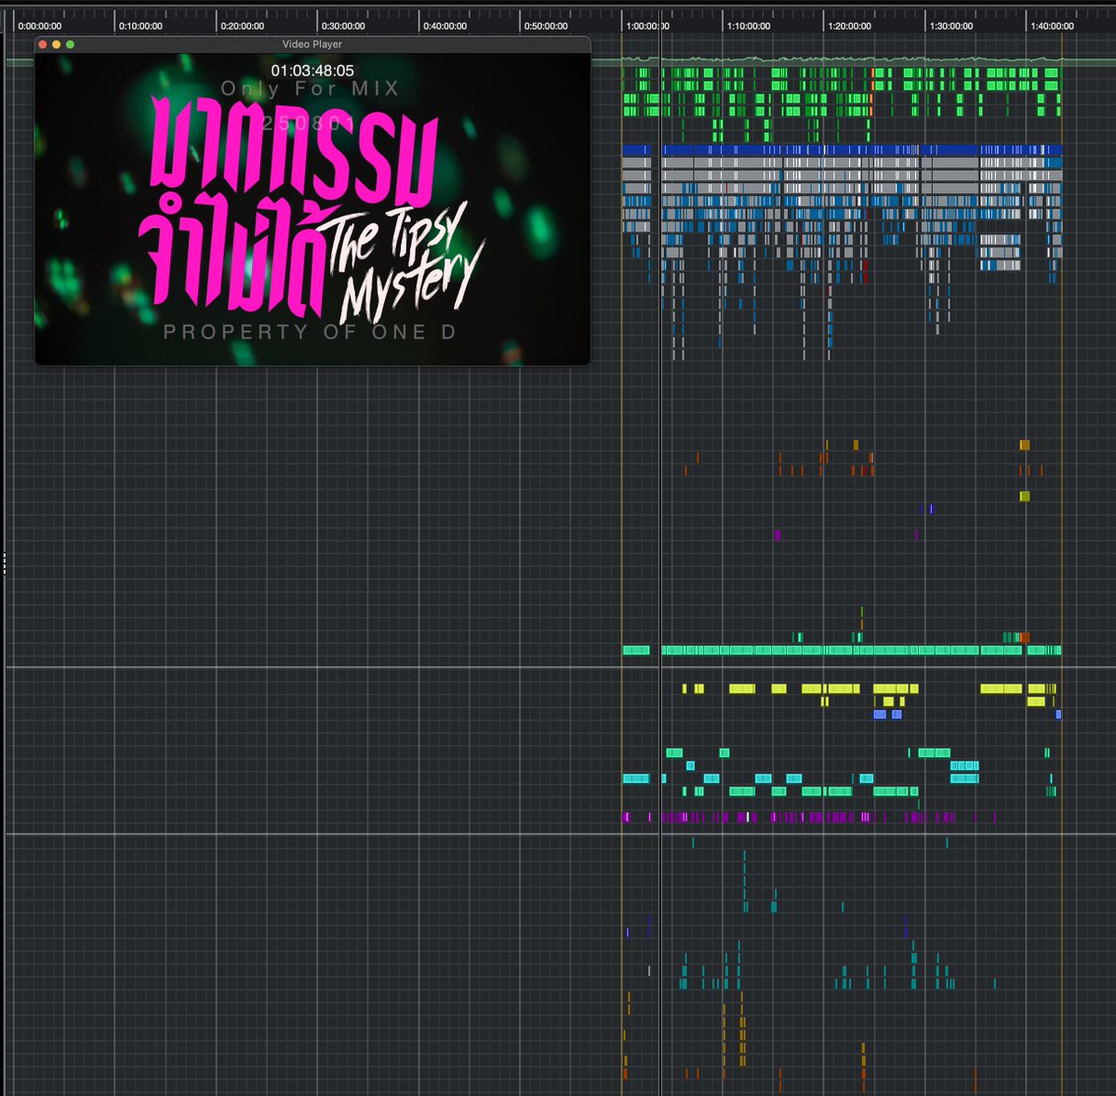Viewport: 1116px width, 1096px height.
Task: Jump to 0:30:00:00 on the ruler
Action: pos(343,26)
